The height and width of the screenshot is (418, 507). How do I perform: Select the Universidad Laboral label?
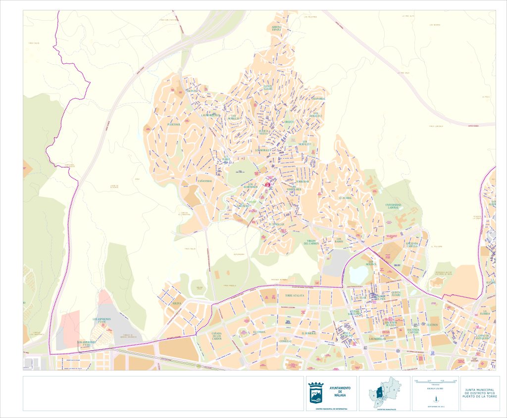(395, 206)
